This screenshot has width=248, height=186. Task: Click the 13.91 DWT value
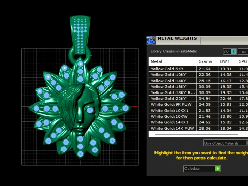click(x=226, y=69)
